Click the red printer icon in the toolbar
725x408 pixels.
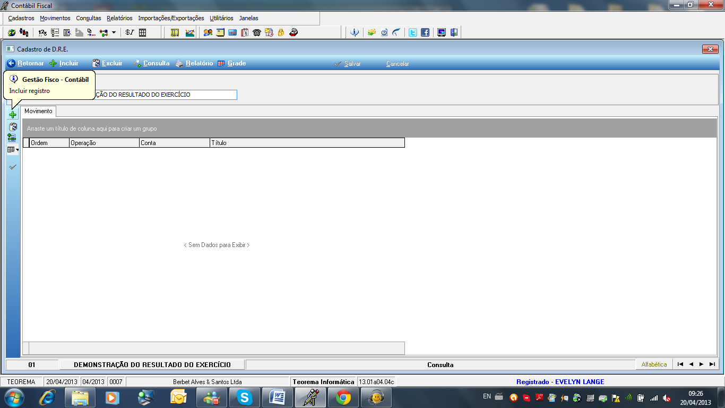pyautogui.click(x=294, y=32)
